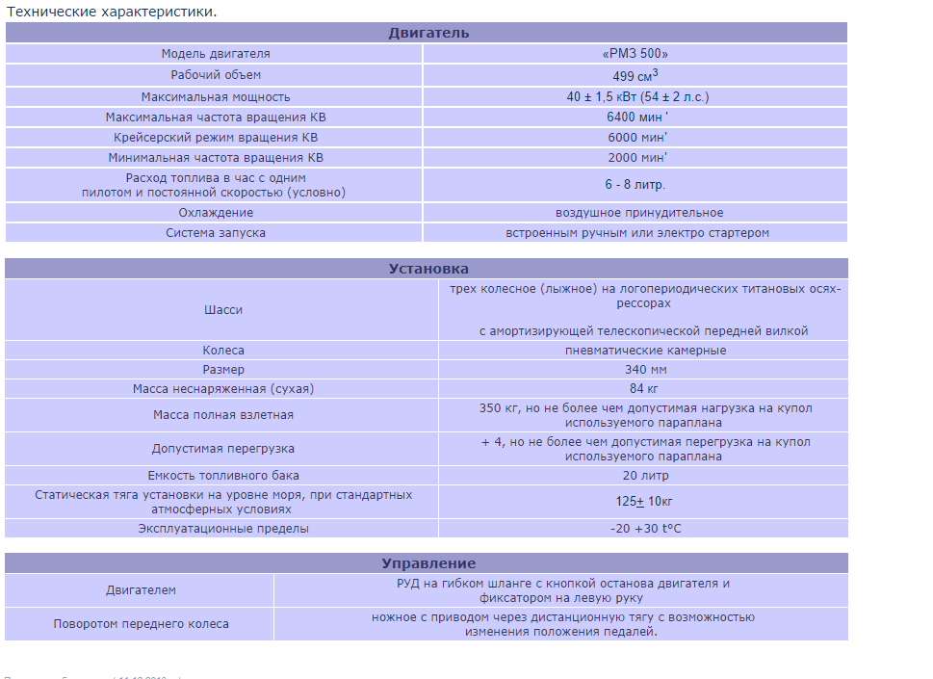Click "Поворотом переднего колеса" label cell

coord(141,624)
